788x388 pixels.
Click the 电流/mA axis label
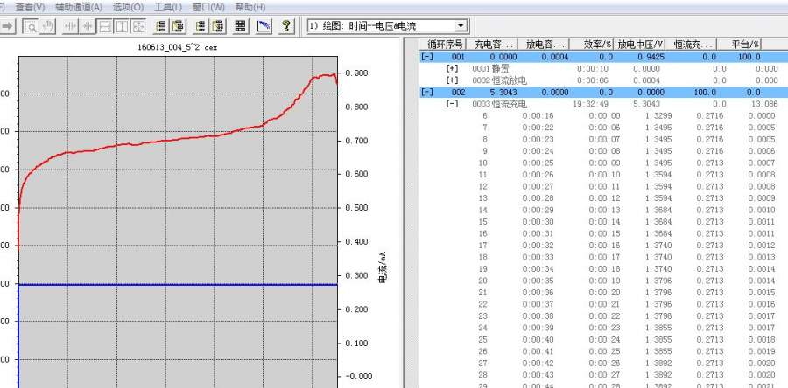click(x=382, y=267)
